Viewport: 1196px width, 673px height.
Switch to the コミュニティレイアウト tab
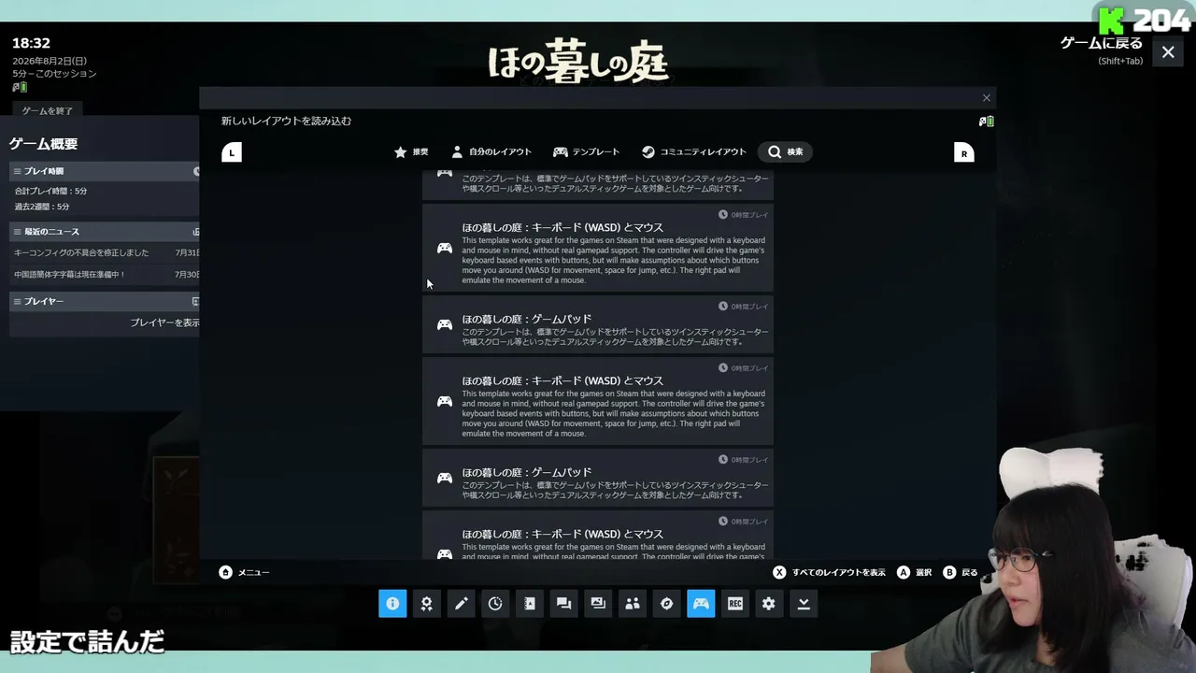tap(694, 152)
